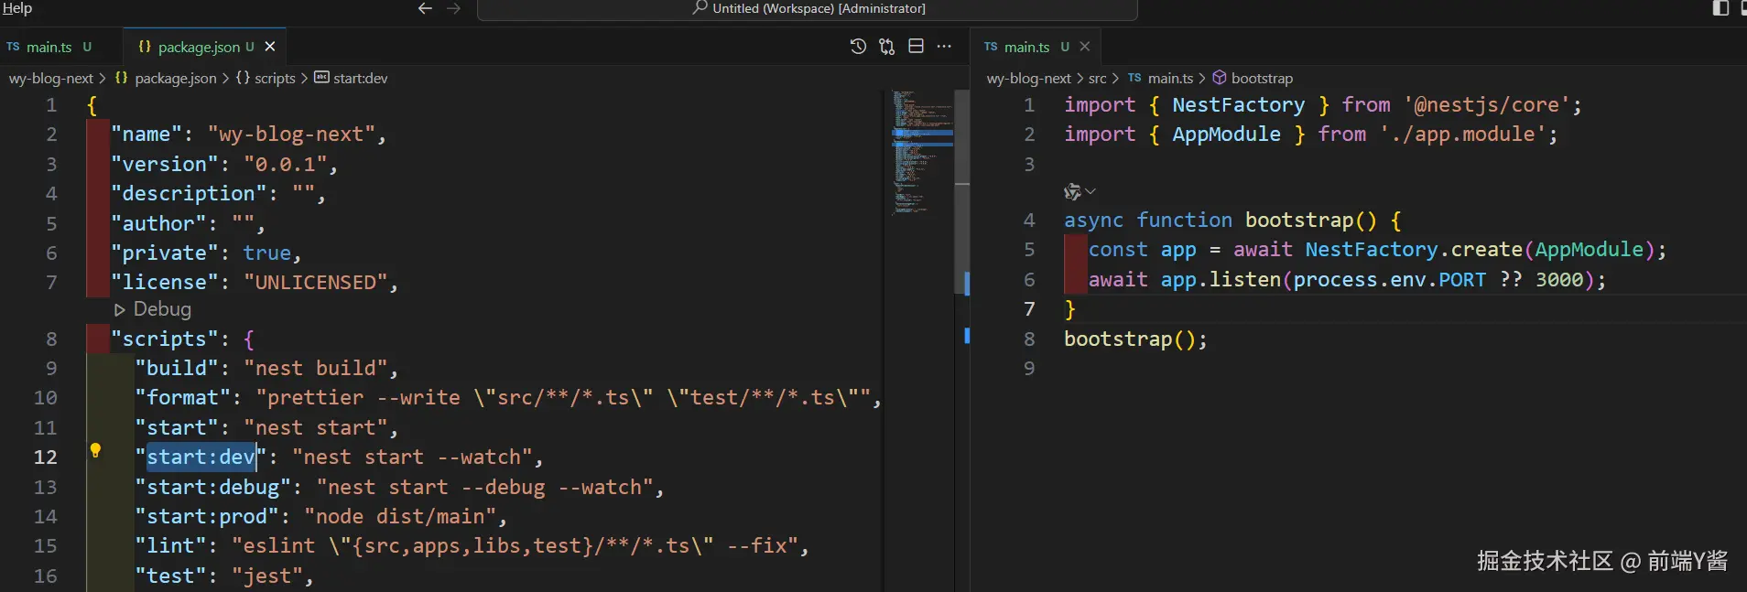
Task: Close the package.json tab
Action: tap(270, 47)
